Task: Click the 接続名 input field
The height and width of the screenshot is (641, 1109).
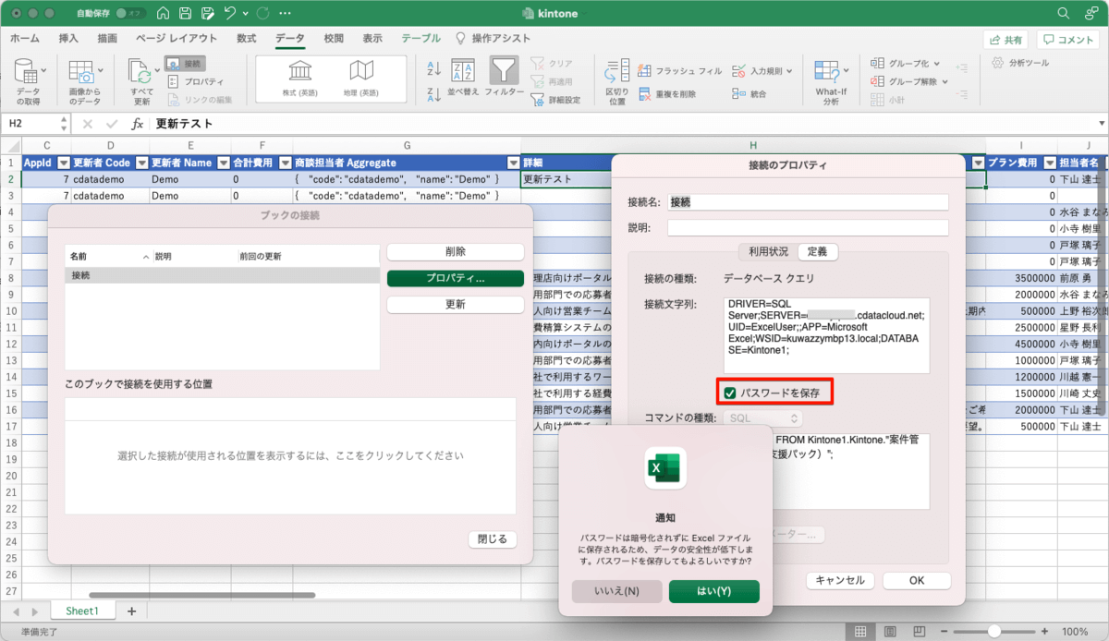Action: 808,202
